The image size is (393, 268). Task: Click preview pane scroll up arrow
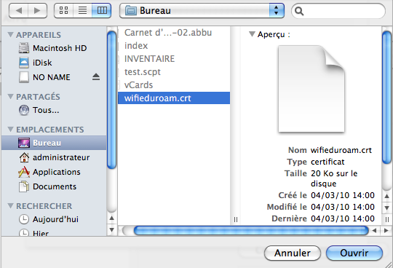[x=386, y=197]
